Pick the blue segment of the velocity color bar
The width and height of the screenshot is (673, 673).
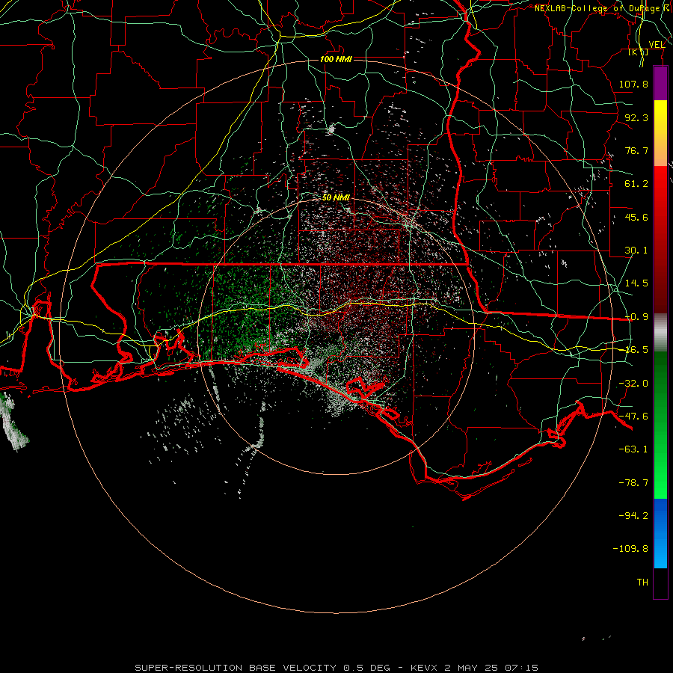pyautogui.click(x=660, y=533)
